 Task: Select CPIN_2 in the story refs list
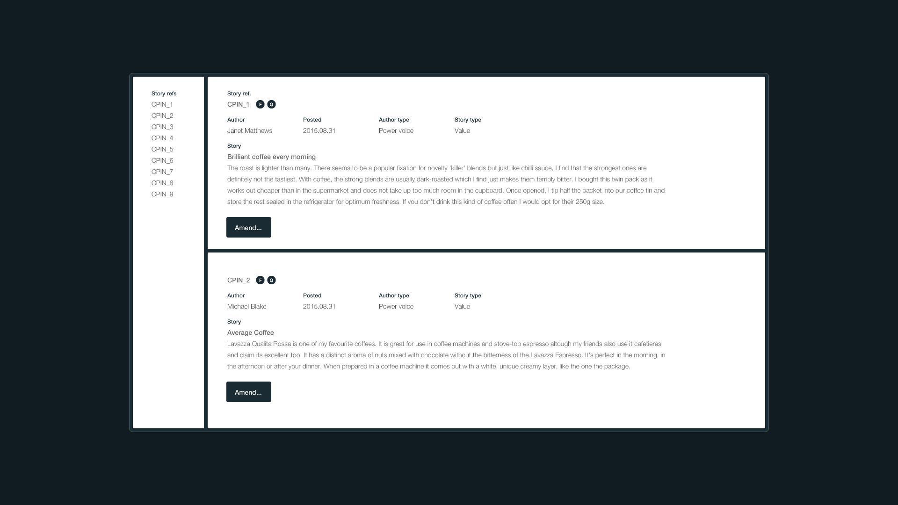point(162,115)
